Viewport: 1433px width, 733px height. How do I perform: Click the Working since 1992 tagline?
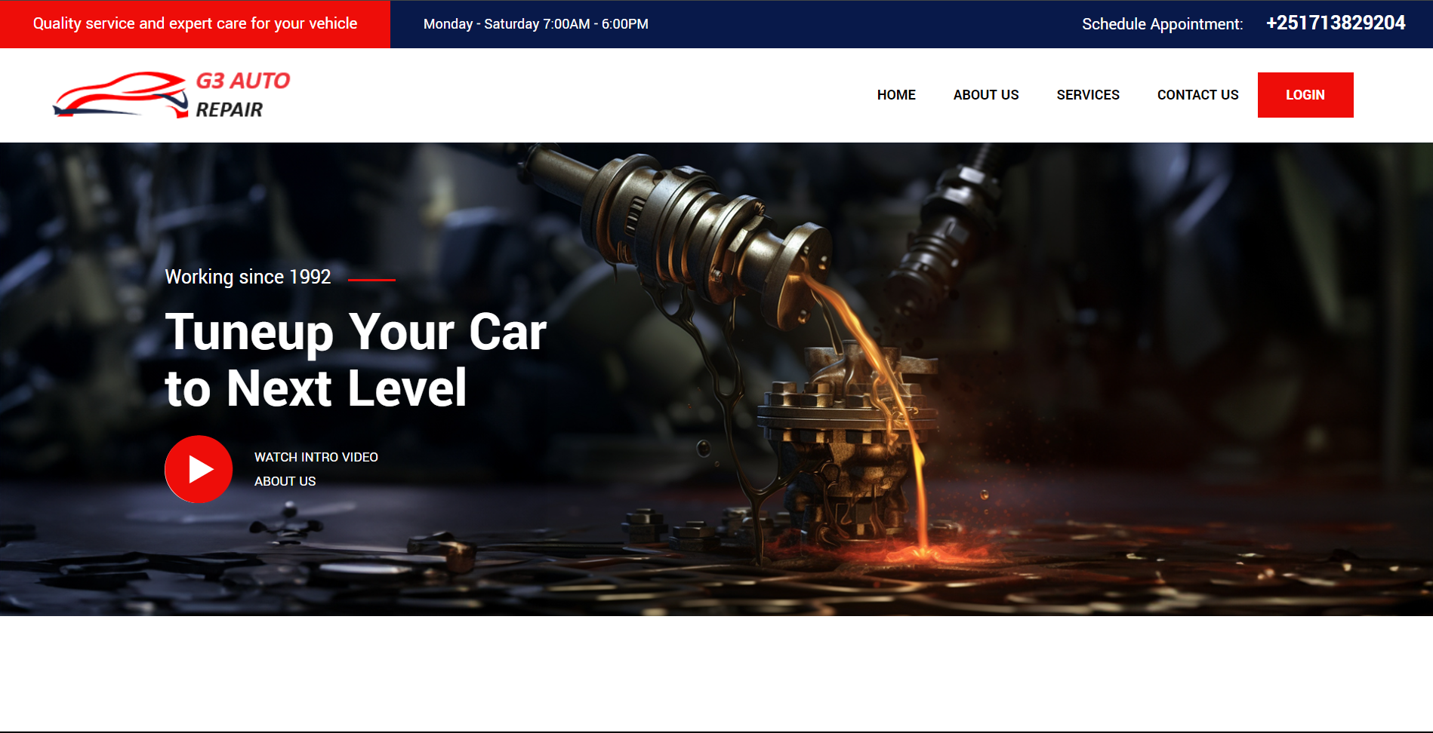click(248, 277)
